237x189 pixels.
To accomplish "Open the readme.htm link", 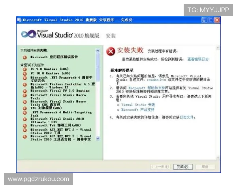I will 156,80.
